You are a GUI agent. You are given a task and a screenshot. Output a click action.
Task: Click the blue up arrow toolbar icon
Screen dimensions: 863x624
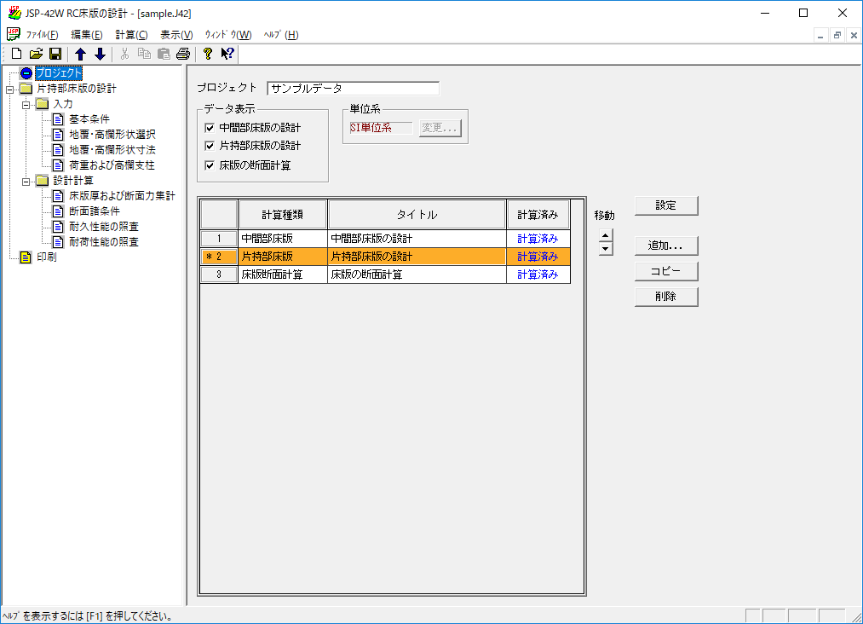click(x=81, y=55)
